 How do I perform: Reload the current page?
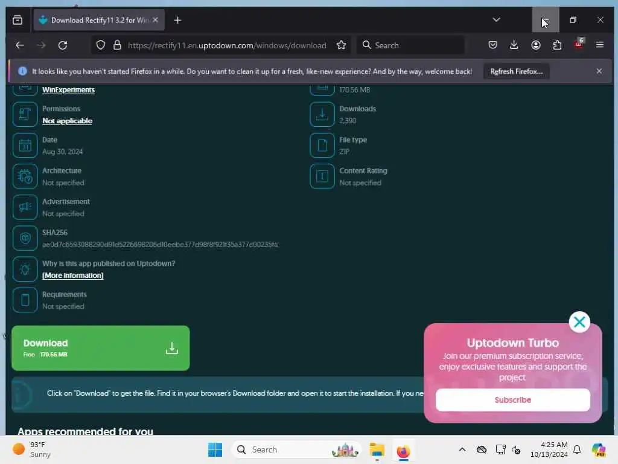63,45
